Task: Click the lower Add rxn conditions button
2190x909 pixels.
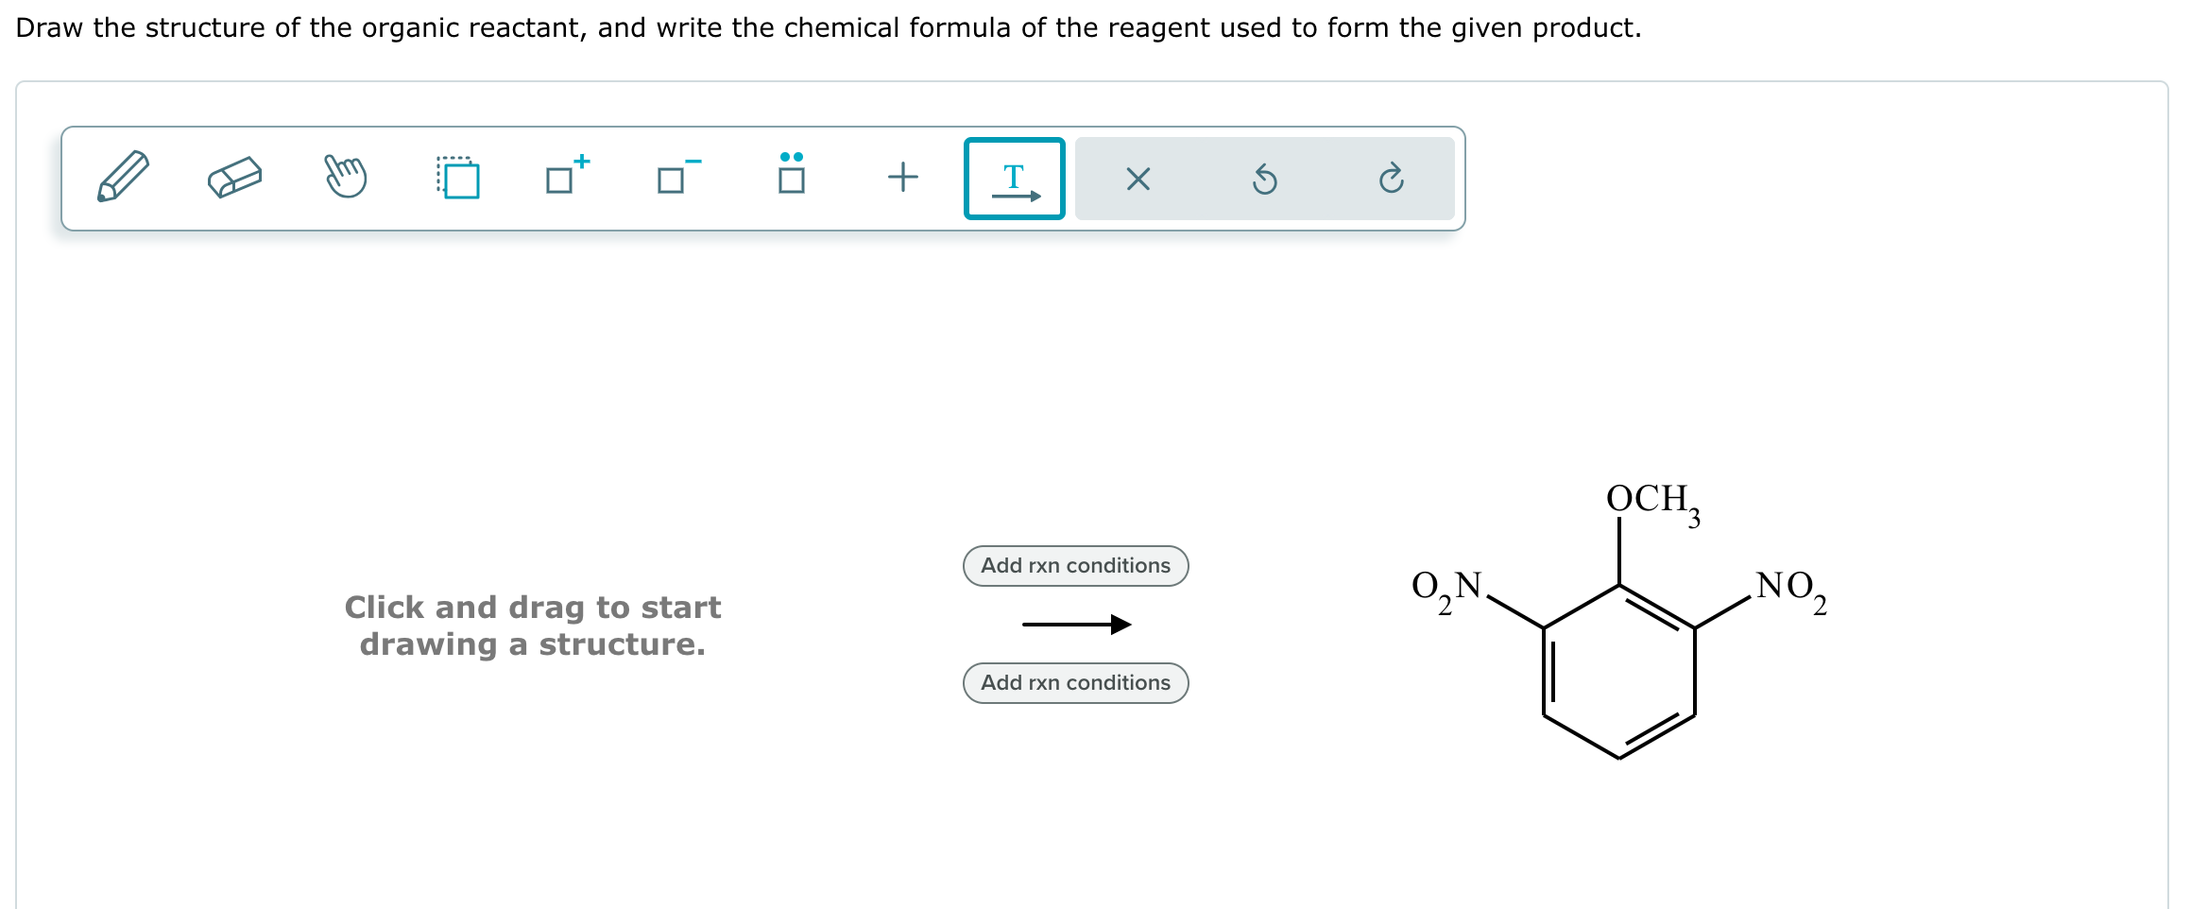Action: pos(1075,682)
